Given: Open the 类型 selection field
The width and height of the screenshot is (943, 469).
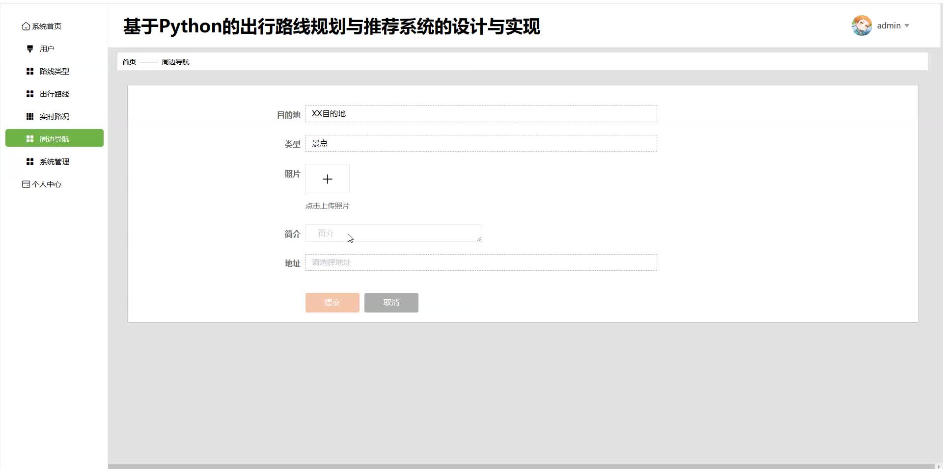Looking at the screenshot, I should [x=481, y=143].
